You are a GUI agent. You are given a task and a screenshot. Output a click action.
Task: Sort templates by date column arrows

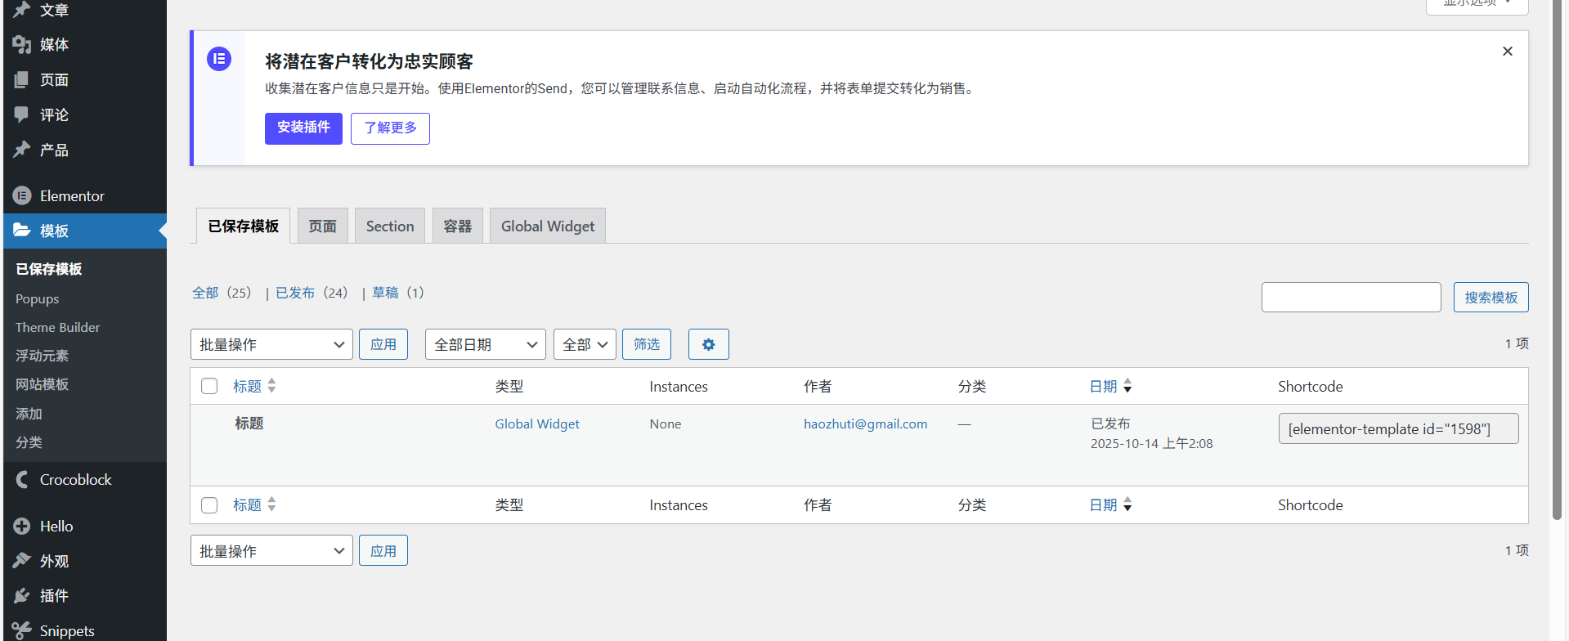[x=1127, y=386]
